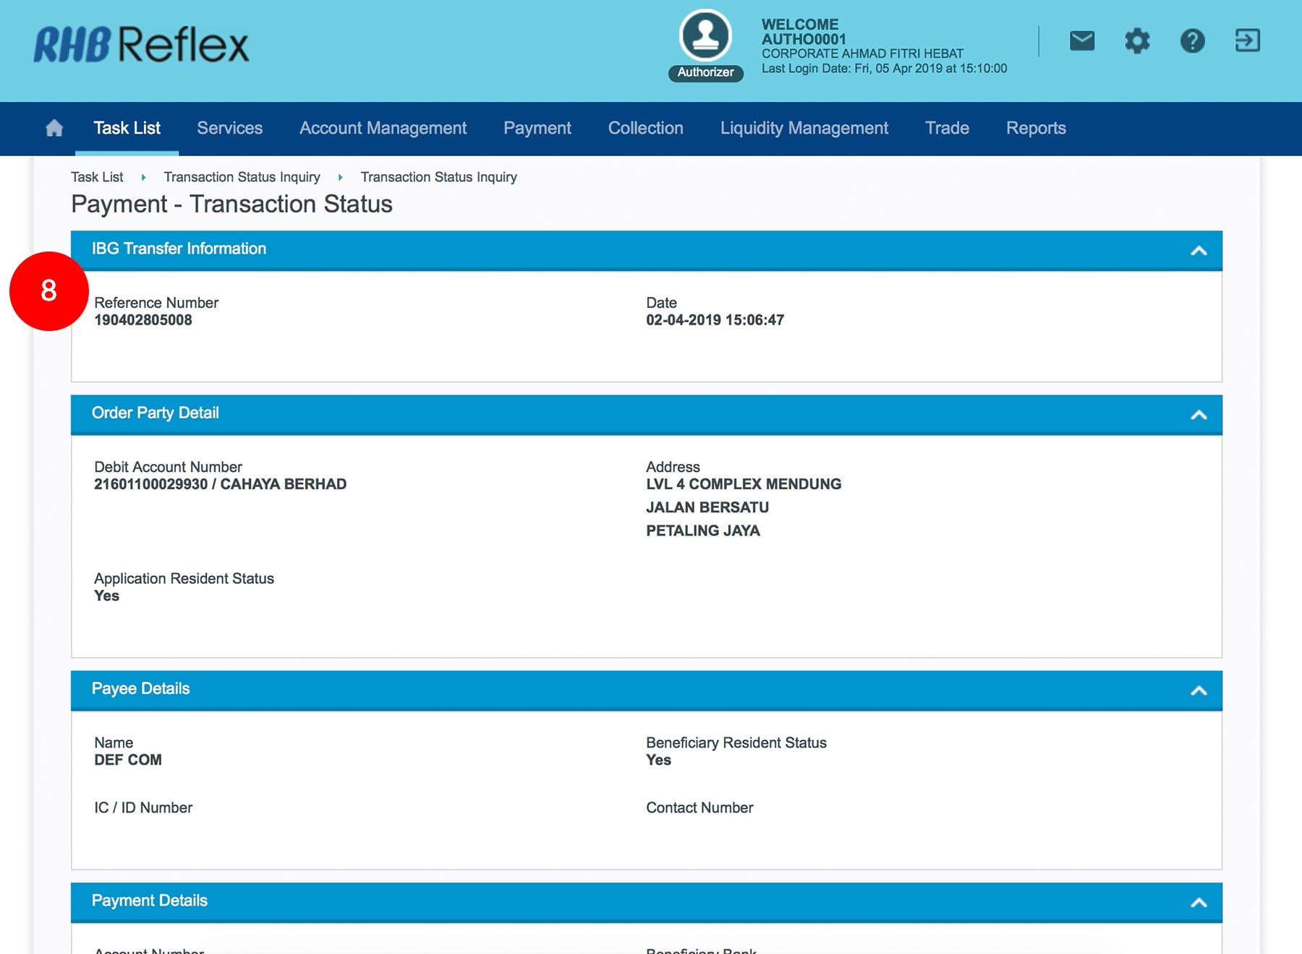Image resolution: width=1302 pixels, height=954 pixels.
Task: Collapse the Payee Details section
Action: 1198,690
